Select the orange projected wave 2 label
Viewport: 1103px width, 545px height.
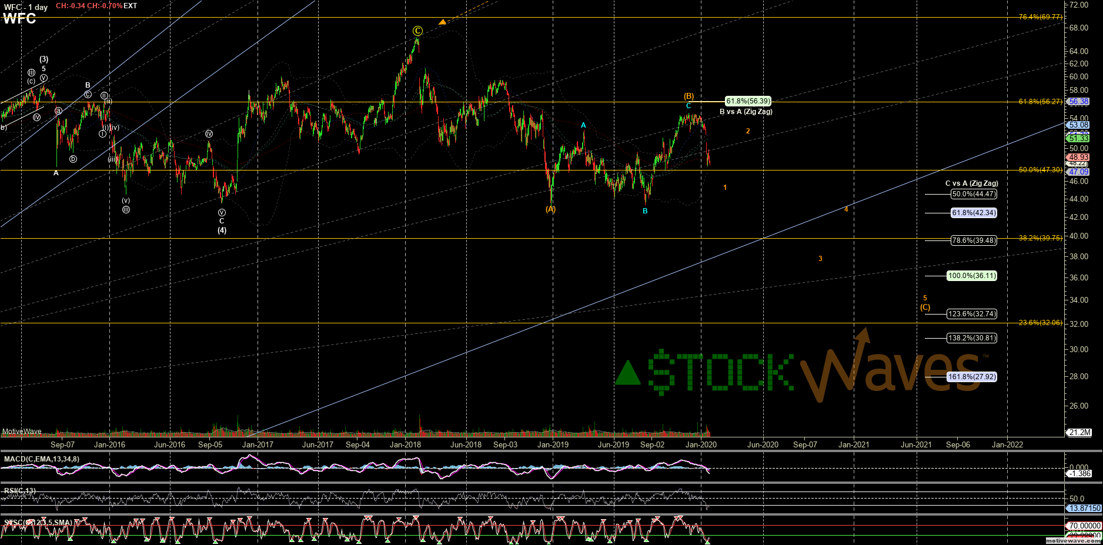coord(748,131)
